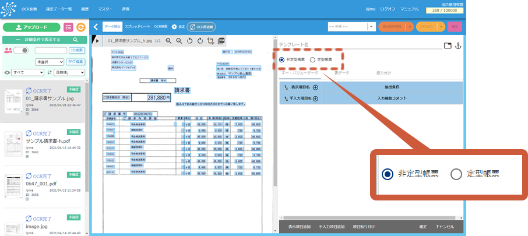Click the ID search input field

[x=51, y=51]
